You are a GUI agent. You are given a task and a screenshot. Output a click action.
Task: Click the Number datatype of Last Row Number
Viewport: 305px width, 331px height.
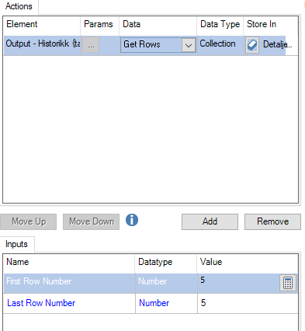(x=166, y=303)
